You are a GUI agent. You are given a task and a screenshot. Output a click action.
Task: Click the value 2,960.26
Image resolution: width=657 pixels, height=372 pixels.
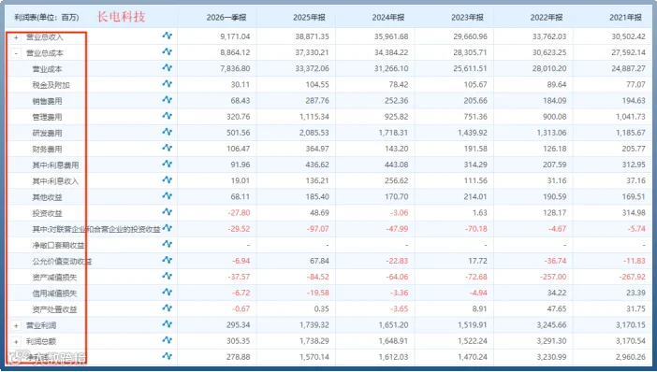(631, 357)
